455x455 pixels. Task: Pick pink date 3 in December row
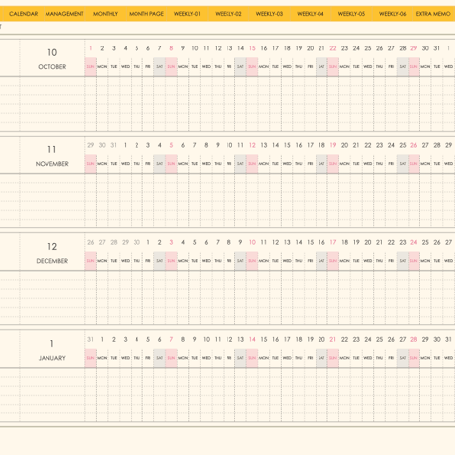coord(171,242)
